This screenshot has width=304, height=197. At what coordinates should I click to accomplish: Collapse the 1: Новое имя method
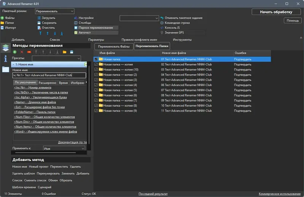click(13, 65)
